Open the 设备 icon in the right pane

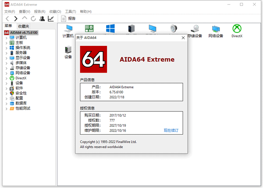(68, 52)
